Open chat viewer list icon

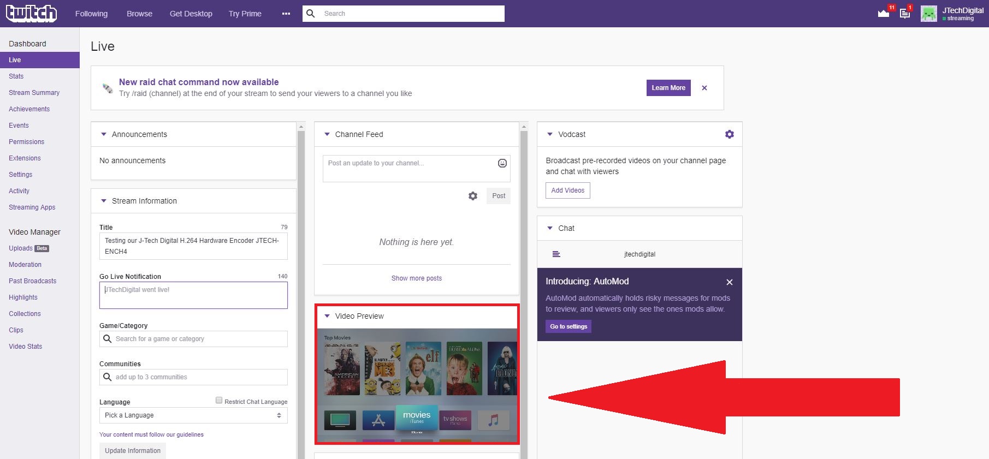click(x=556, y=254)
